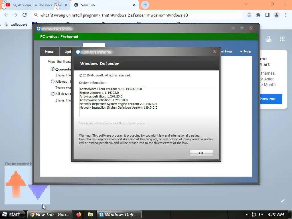Image resolution: width=292 pixels, height=219 pixels.
Task: Click the 'Antivirus definition: 1.249.20.0' line
Action: [x=101, y=96]
